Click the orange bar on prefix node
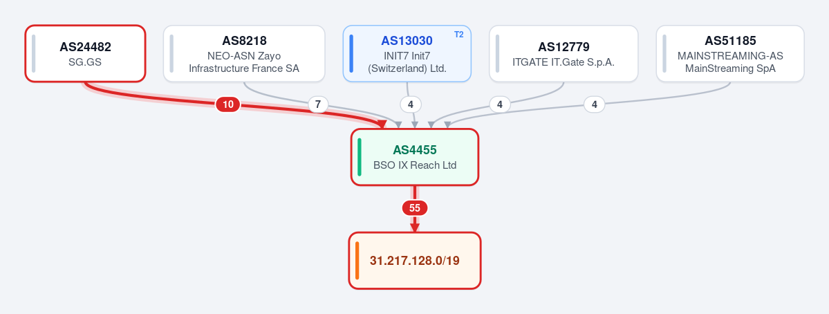The image size is (829, 314). click(x=357, y=261)
